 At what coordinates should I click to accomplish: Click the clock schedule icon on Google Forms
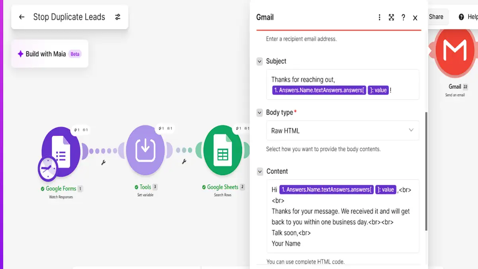(48, 169)
